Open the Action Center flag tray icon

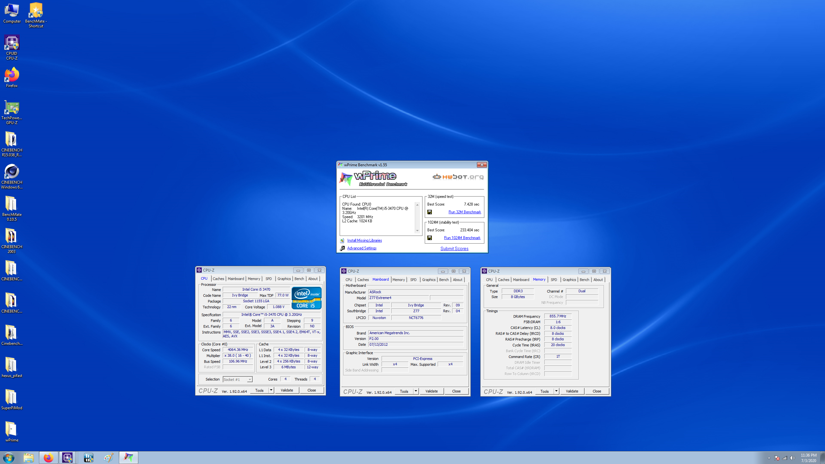(777, 458)
